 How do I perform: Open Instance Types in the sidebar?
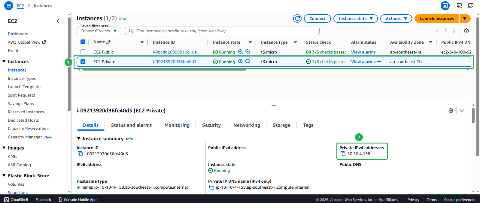coord(22,78)
